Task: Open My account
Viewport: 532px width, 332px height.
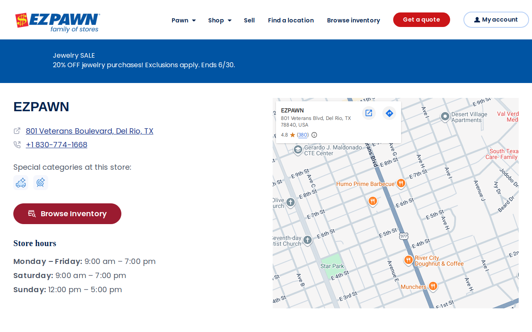Action: pyautogui.click(x=496, y=20)
